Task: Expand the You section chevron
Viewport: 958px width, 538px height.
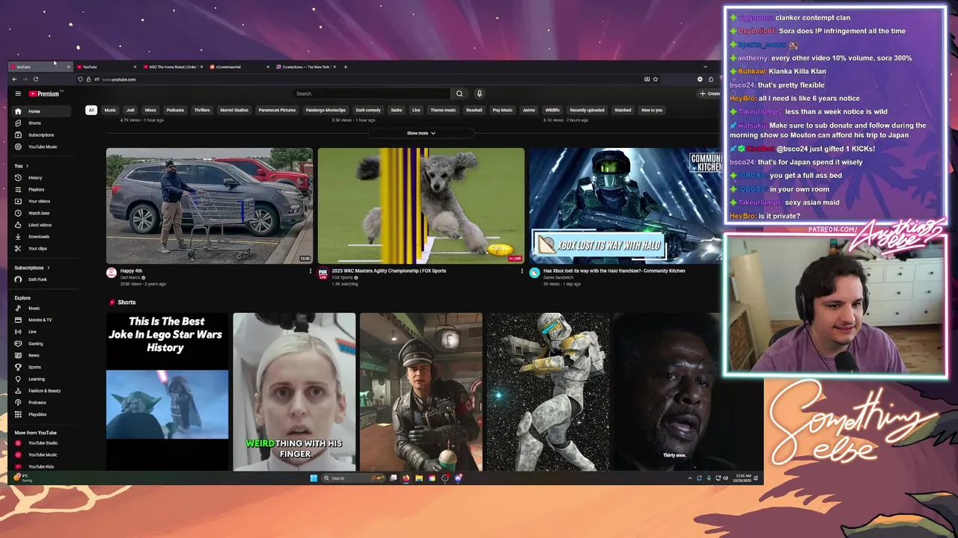Action: [x=28, y=166]
